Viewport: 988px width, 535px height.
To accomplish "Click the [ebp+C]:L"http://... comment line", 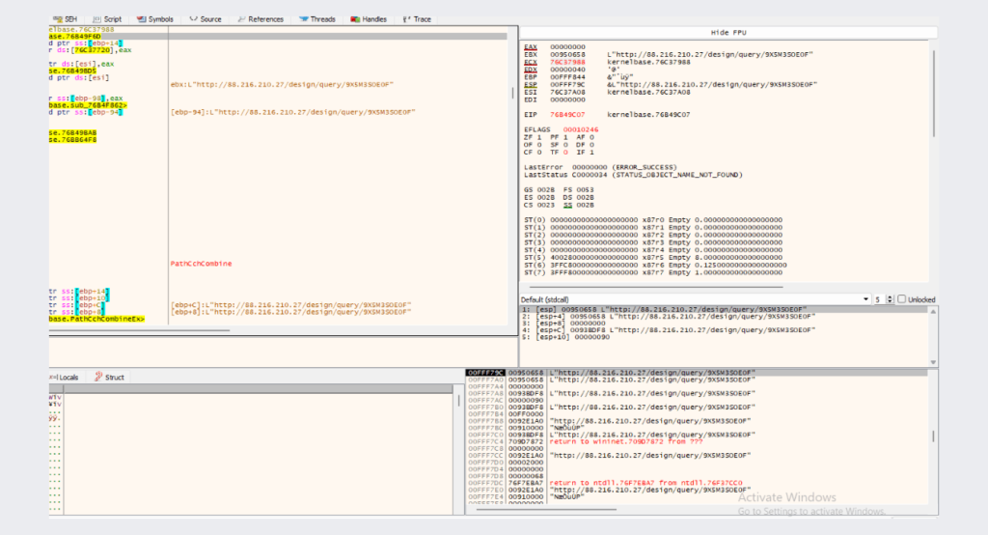I will [290, 305].
